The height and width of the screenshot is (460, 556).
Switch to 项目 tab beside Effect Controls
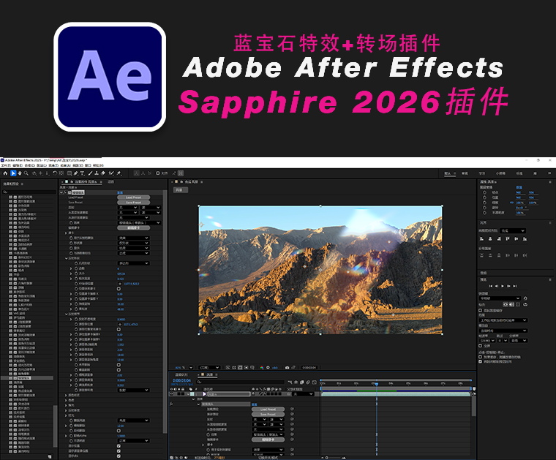[110, 182]
